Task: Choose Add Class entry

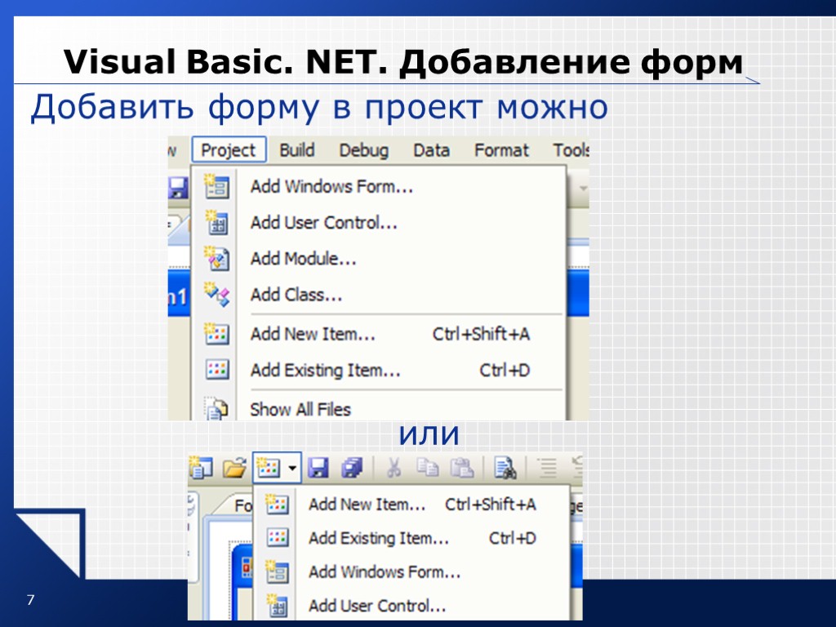Action: [379, 294]
